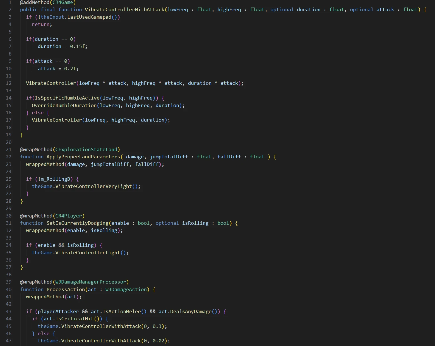Click the LastUsedGamepad method call
Image resolution: width=435 pixels, height=346 pixels.
[x=89, y=17]
